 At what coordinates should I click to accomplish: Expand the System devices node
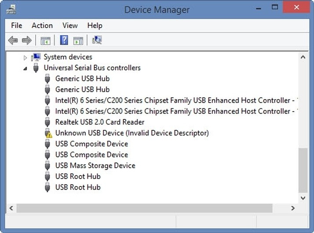point(25,57)
